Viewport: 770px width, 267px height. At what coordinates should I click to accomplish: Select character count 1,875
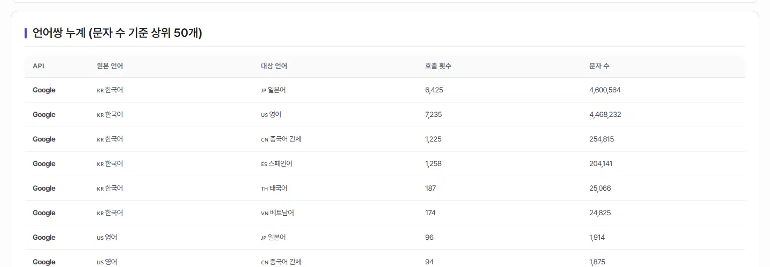pos(598,262)
